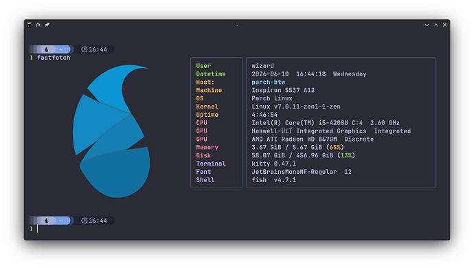Click the Datetime label
The width and height of the screenshot is (474, 268).
tap(211, 74)
